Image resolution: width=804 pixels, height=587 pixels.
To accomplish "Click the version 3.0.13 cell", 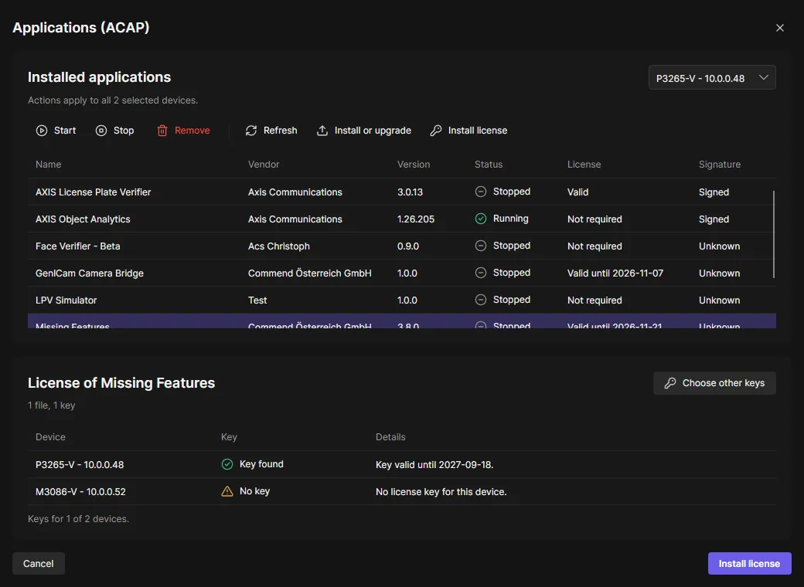I will click(x=411, y=192).
